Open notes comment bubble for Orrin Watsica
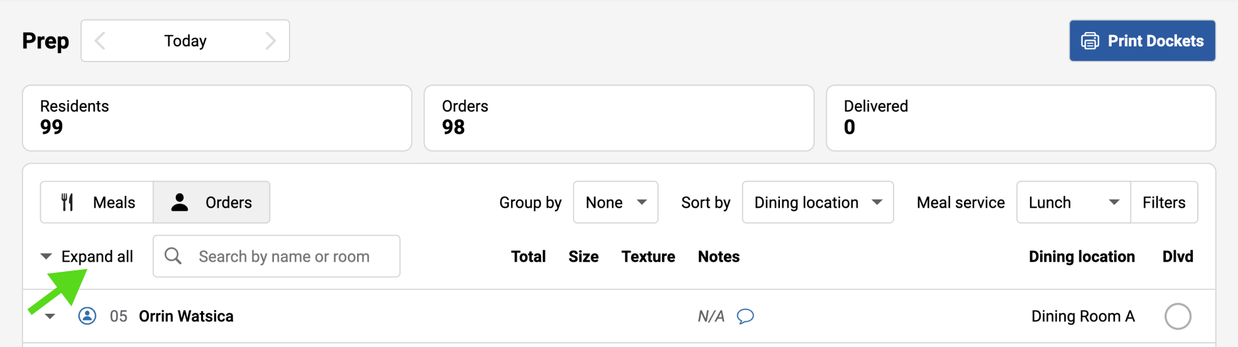Image resolution: width=1238 pixels, height=347 pixels. 745,316
